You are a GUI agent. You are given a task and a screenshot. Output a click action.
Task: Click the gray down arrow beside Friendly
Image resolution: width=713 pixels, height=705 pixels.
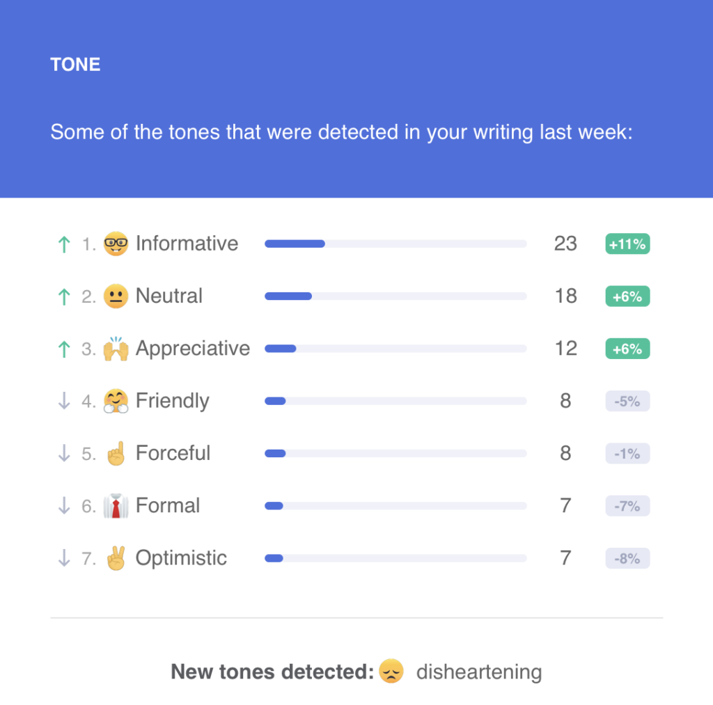[64, 401]
